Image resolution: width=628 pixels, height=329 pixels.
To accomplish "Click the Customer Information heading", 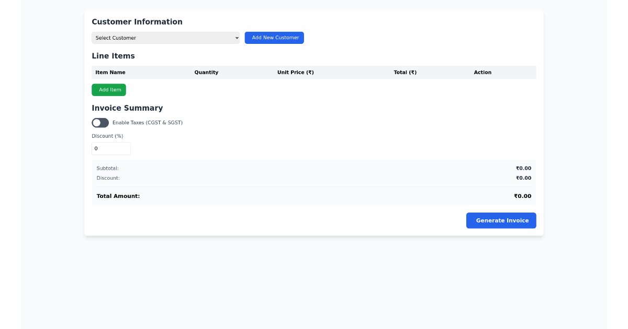I will tap(137, 21).
